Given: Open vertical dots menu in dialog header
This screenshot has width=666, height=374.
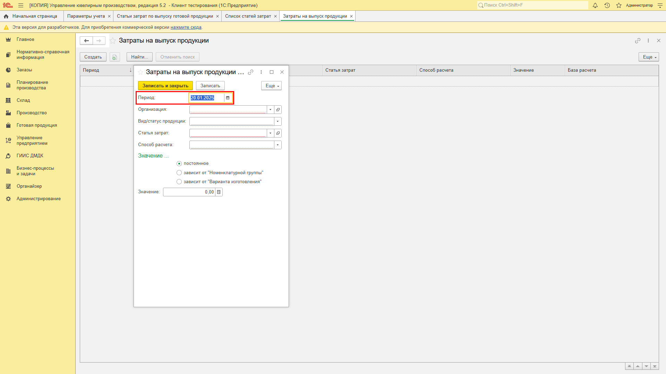Looking at the screenshot, I should point(261,72).
